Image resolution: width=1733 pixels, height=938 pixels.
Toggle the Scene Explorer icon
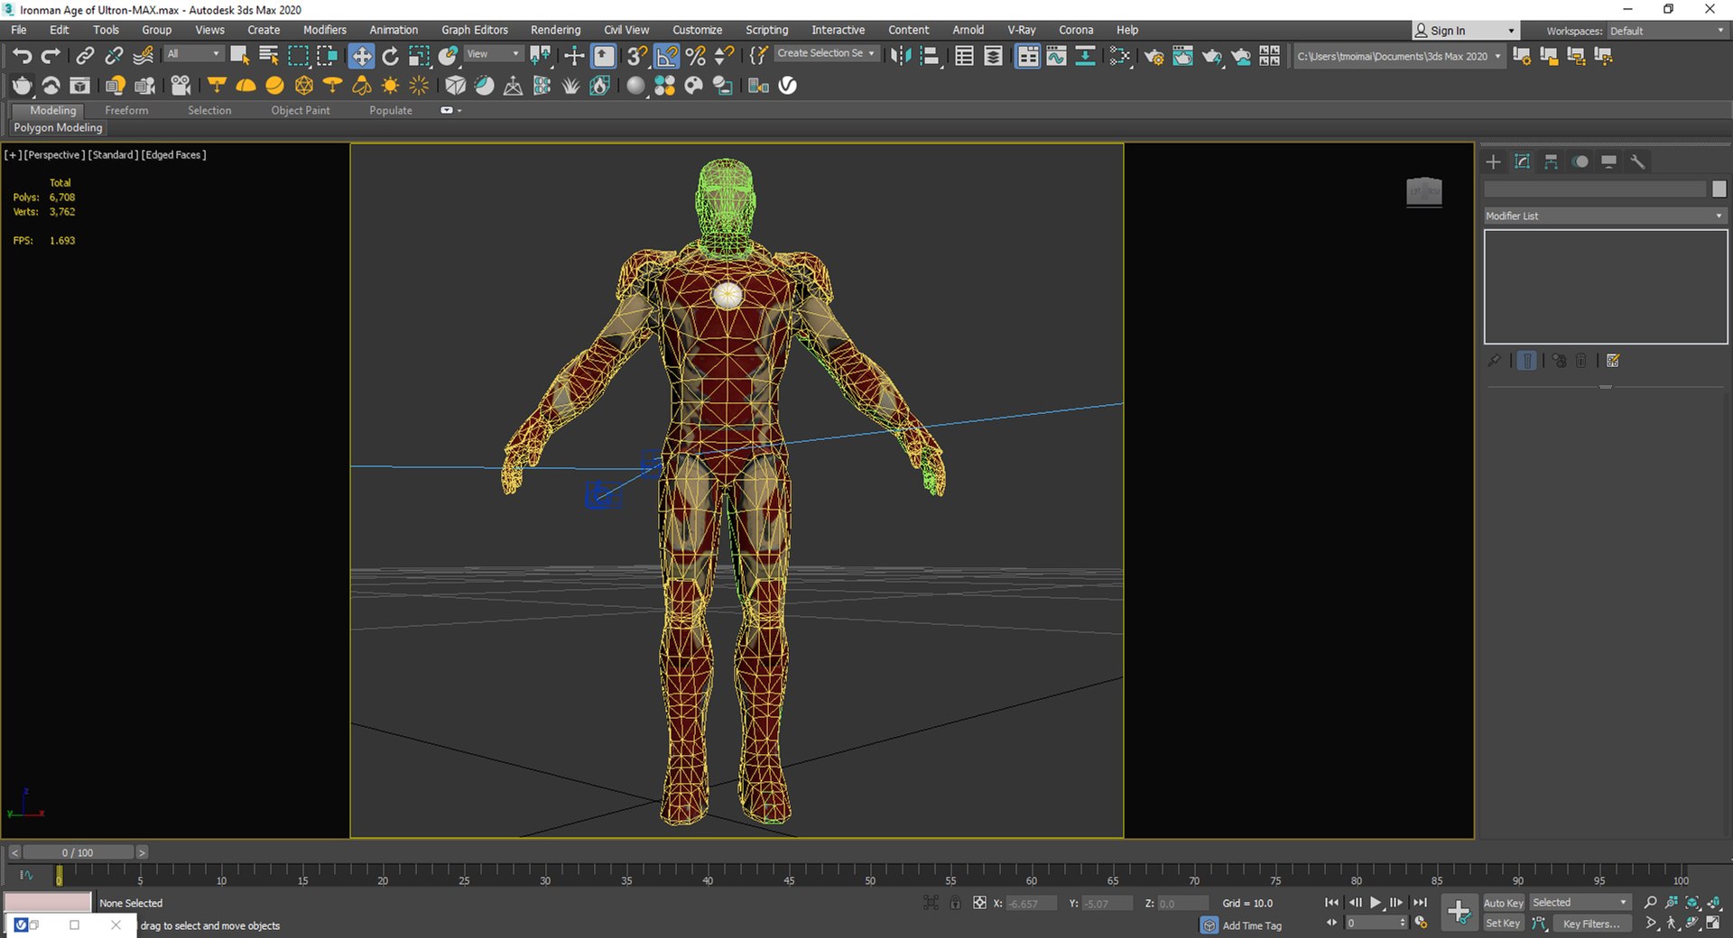(964, 56)
